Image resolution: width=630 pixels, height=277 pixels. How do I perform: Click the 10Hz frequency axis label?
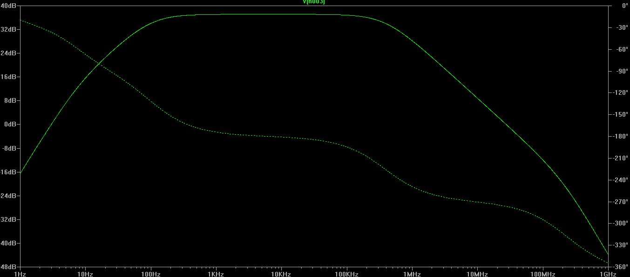pos(85,274)
